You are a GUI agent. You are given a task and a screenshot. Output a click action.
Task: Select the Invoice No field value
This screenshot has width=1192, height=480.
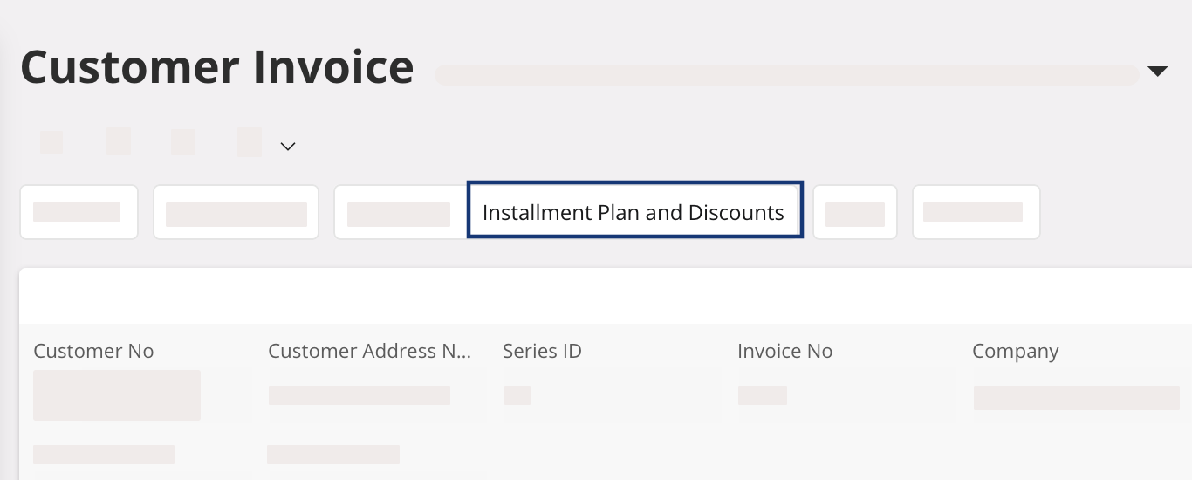pyautogui.click(x=762, y=395)
